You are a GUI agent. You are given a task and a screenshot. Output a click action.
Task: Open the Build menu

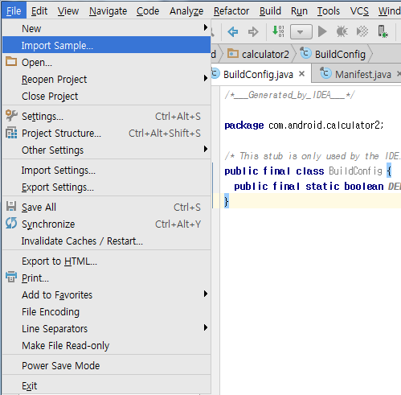click(x=270, y=11)
